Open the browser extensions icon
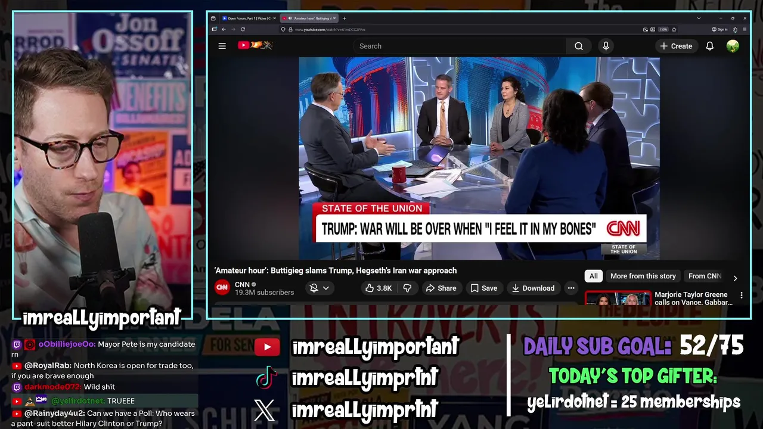The height and width of the screenshot is (429, 763). 735,29
